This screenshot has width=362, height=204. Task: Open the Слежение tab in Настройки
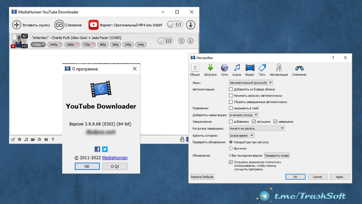click(x=299, y=70)
